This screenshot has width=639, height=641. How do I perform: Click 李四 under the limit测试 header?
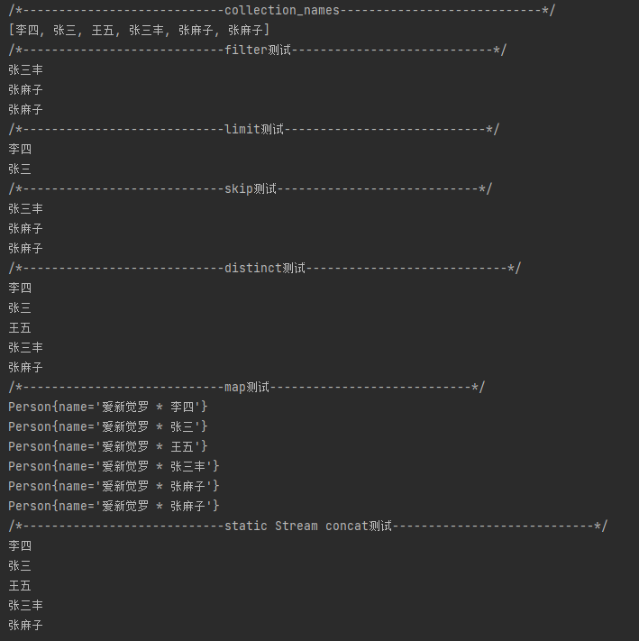click(20, 150)
